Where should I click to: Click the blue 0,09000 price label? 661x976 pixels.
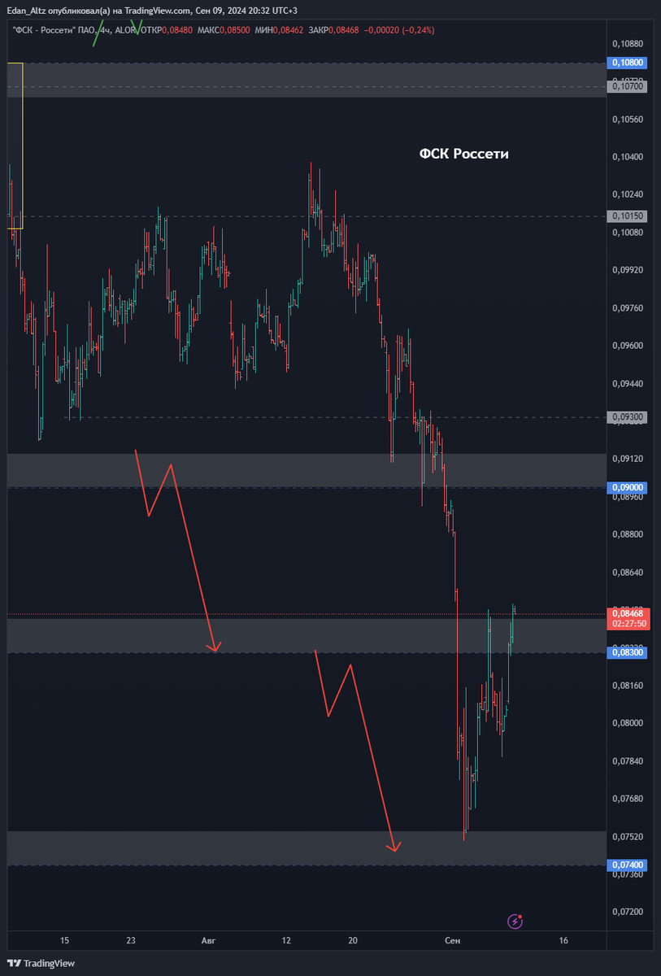pos(627,487)
